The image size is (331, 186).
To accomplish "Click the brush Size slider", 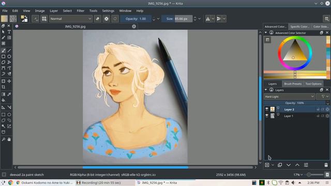I will click(x=177, y=19).
